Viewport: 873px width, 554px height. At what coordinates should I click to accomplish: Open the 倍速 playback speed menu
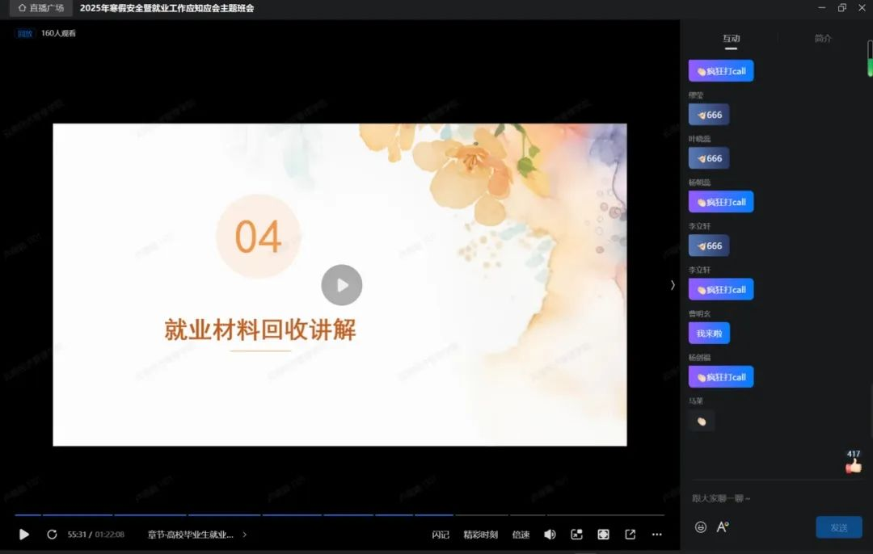click(522, 535)
